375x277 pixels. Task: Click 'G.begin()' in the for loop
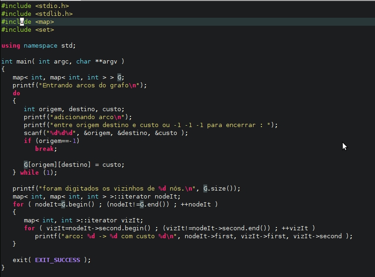pos(78,205)
